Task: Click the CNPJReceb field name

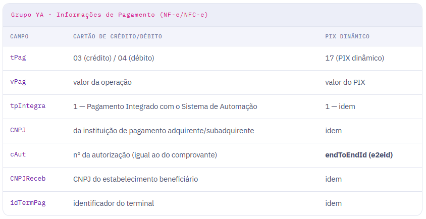Action: 28,179
